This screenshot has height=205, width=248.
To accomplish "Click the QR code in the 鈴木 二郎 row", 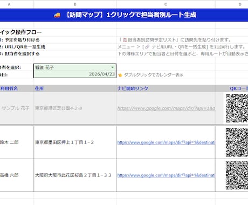I will coord(237,142).
